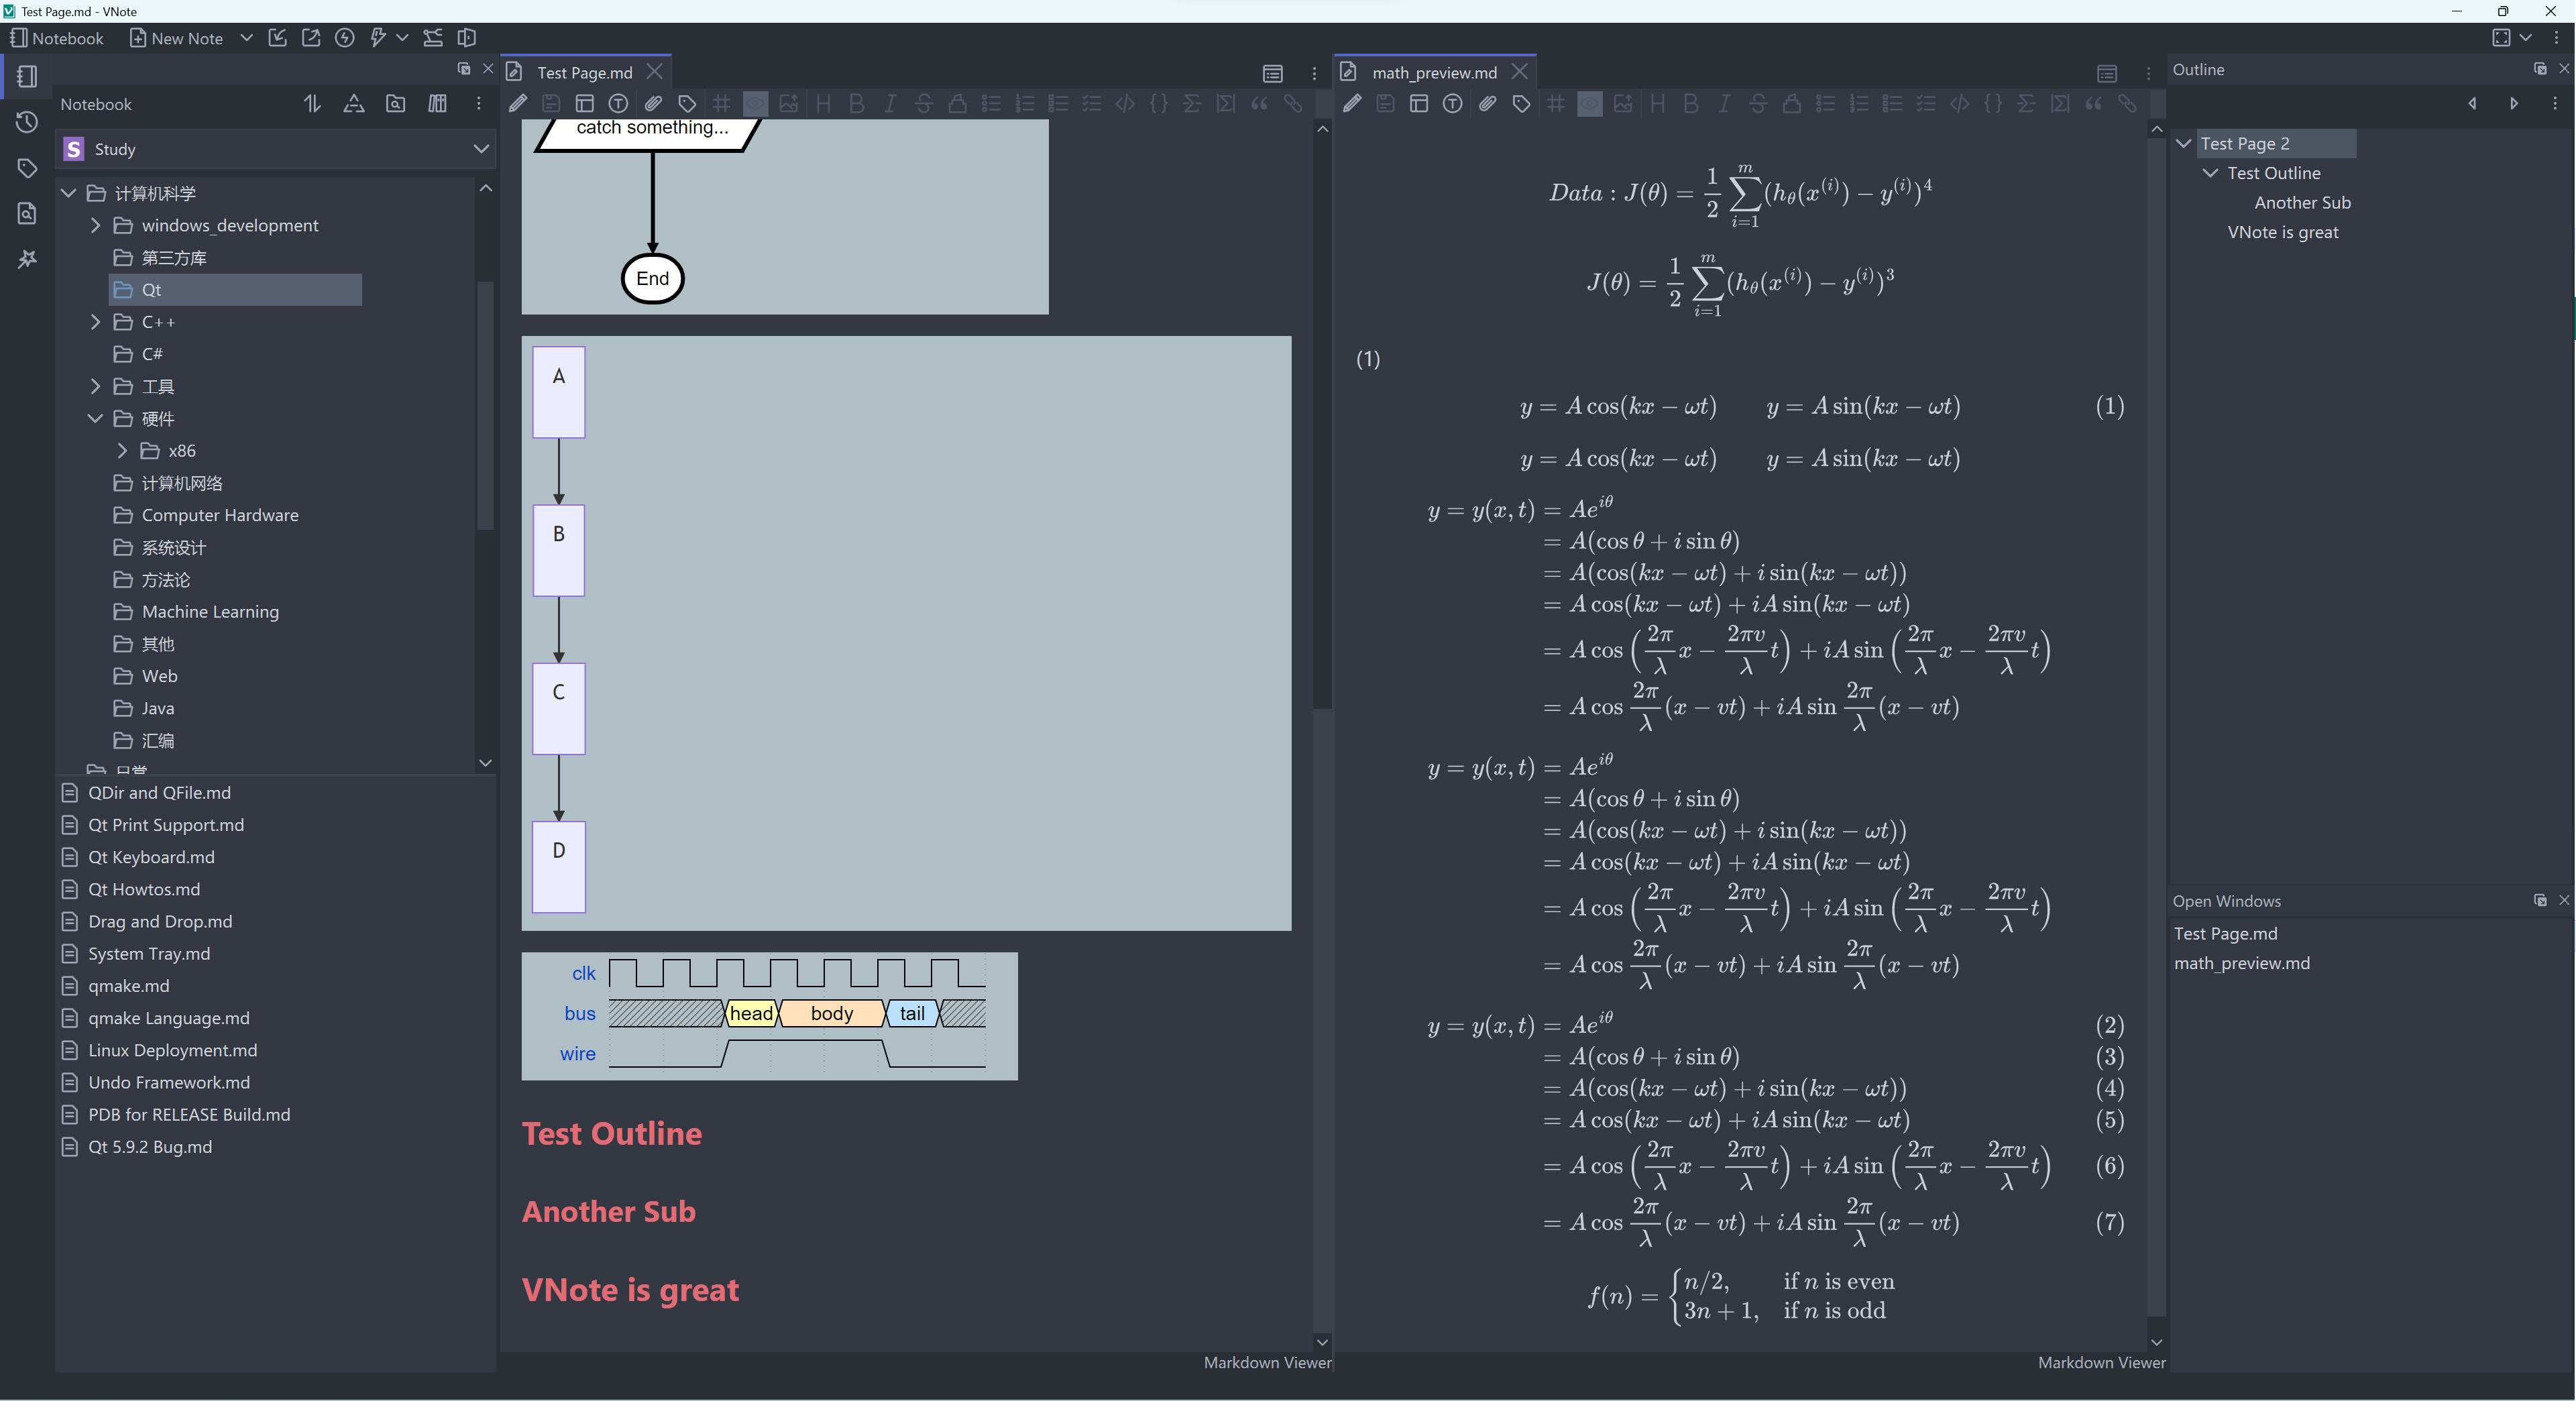2576x1401 pixels.
Task: Toggle view mode table icon in Test Page.md toolbar
Action: (585, 103)
